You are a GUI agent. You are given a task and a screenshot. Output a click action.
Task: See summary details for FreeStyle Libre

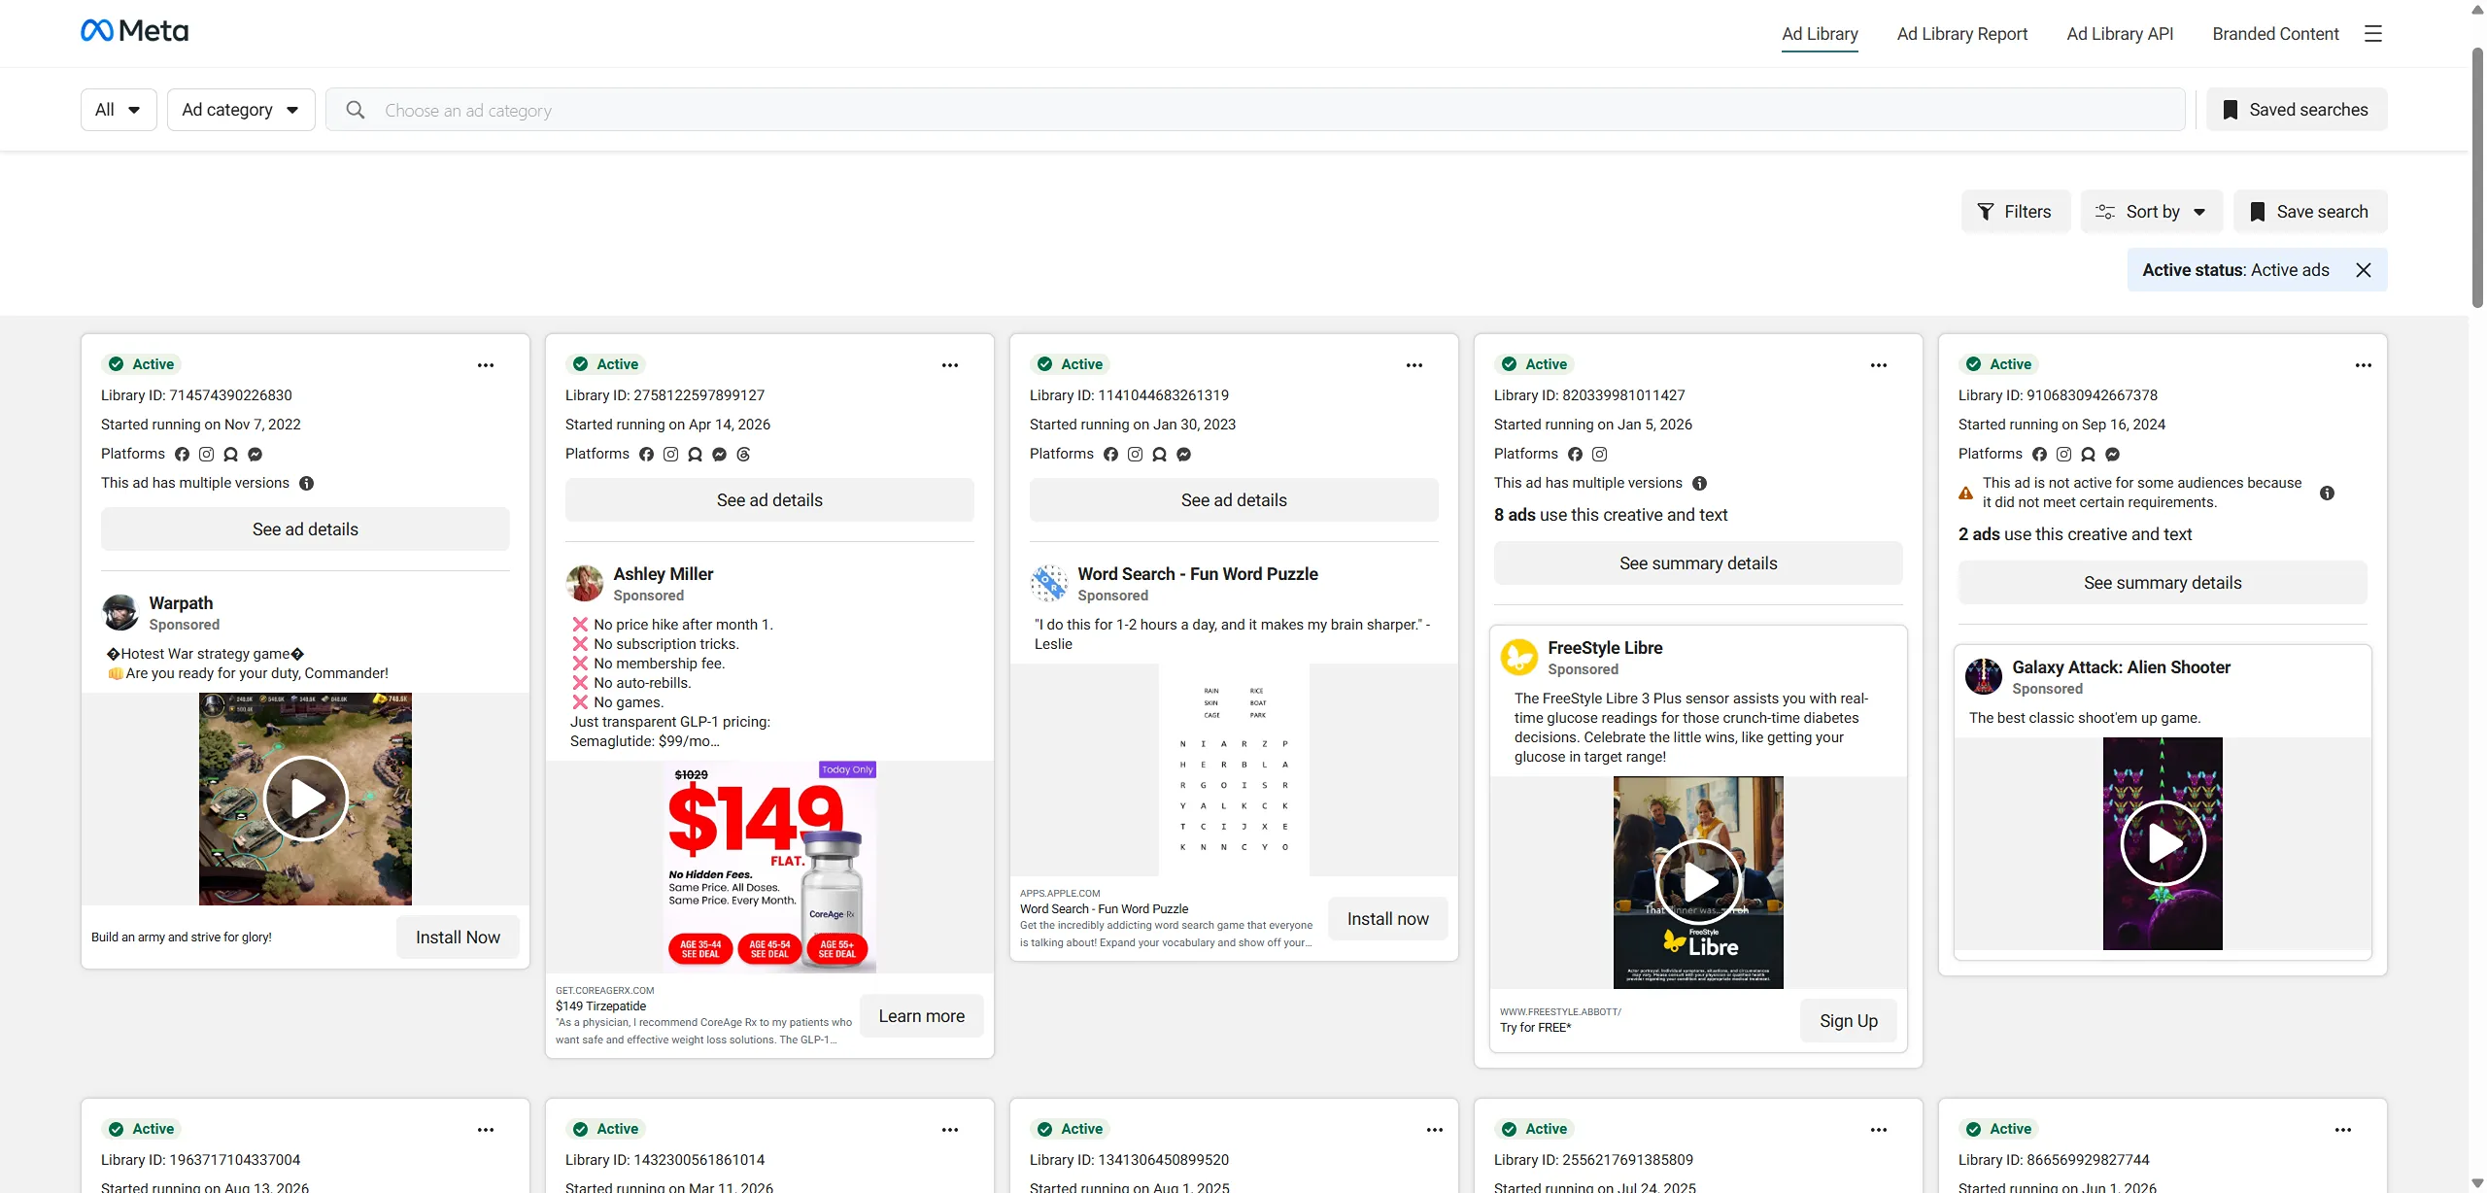pyautogui.click(x=1698, y=563)
